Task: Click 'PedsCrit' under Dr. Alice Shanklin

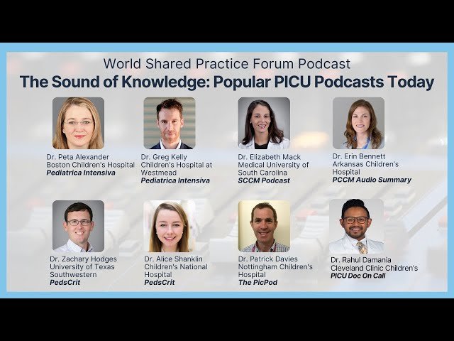Action: coord(159,283)
